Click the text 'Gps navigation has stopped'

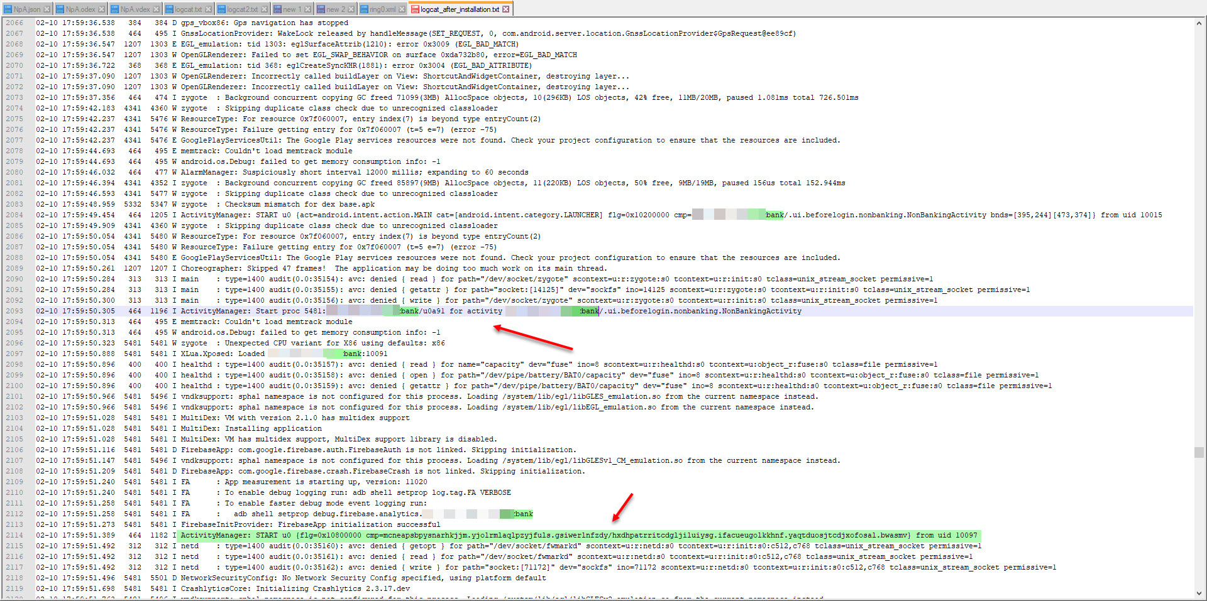(291, 23)
